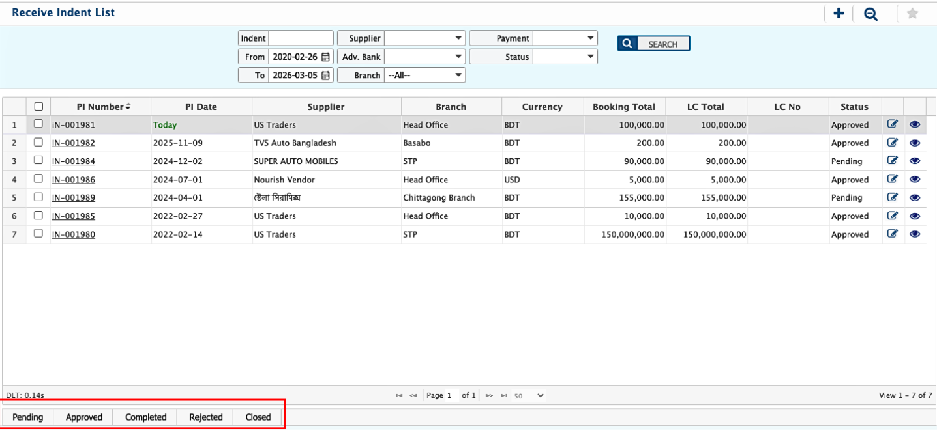Check the box for IN-001982 row
The image size is (937, 433).
coord(38,143)
